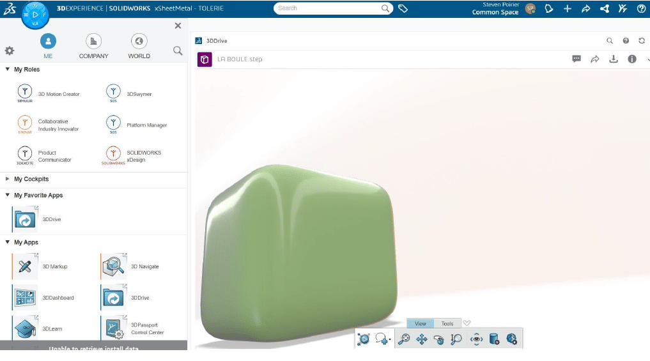The height and width of the screenshot is (361, 650).
Task: Share the LA BOULE.step file
Action: (x=595, y=59)
